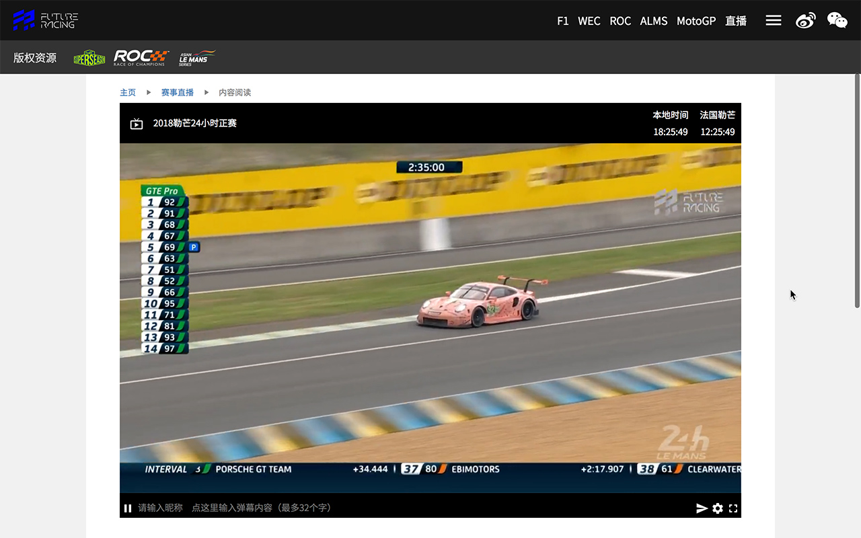Open the WEC menu item
Screen dimensions: 861x538
(x=589, y=21)
